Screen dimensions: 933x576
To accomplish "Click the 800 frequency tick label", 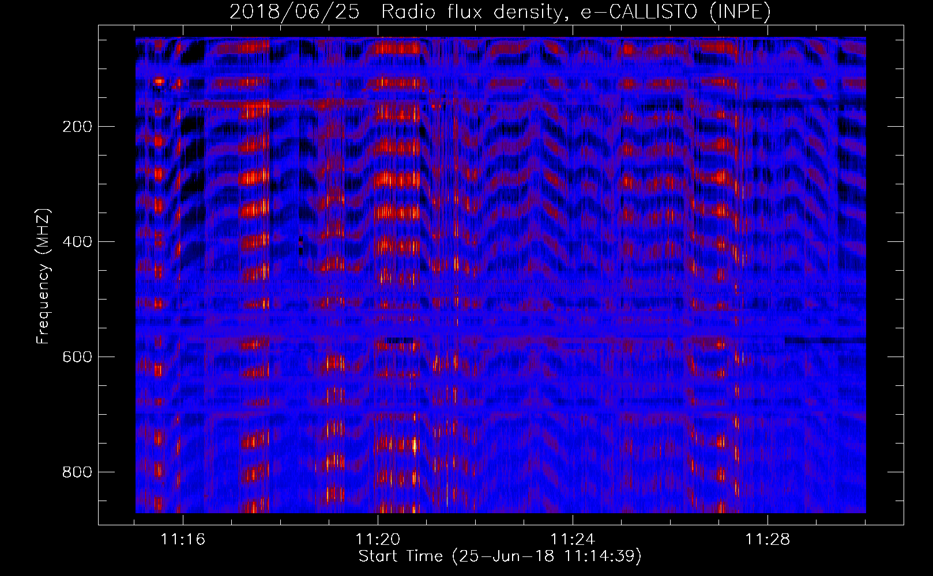I will [x=77, y=472].
